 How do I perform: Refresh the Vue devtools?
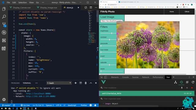tap(193, 82)
